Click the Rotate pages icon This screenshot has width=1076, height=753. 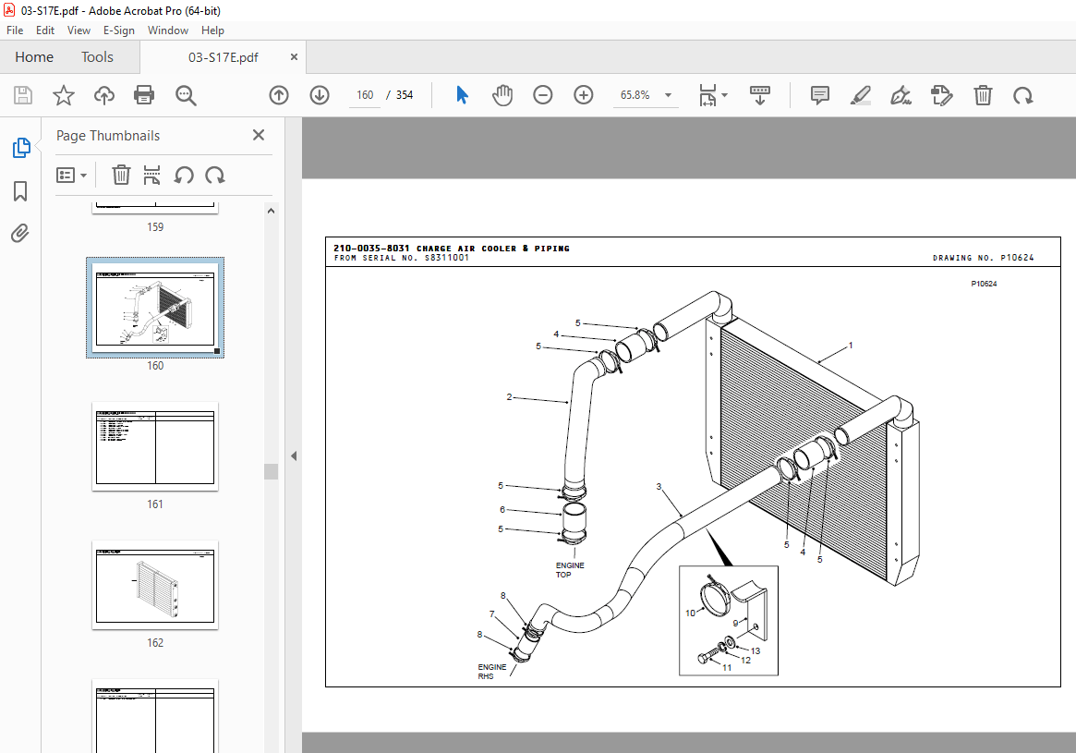click(x=1022, y=94)
